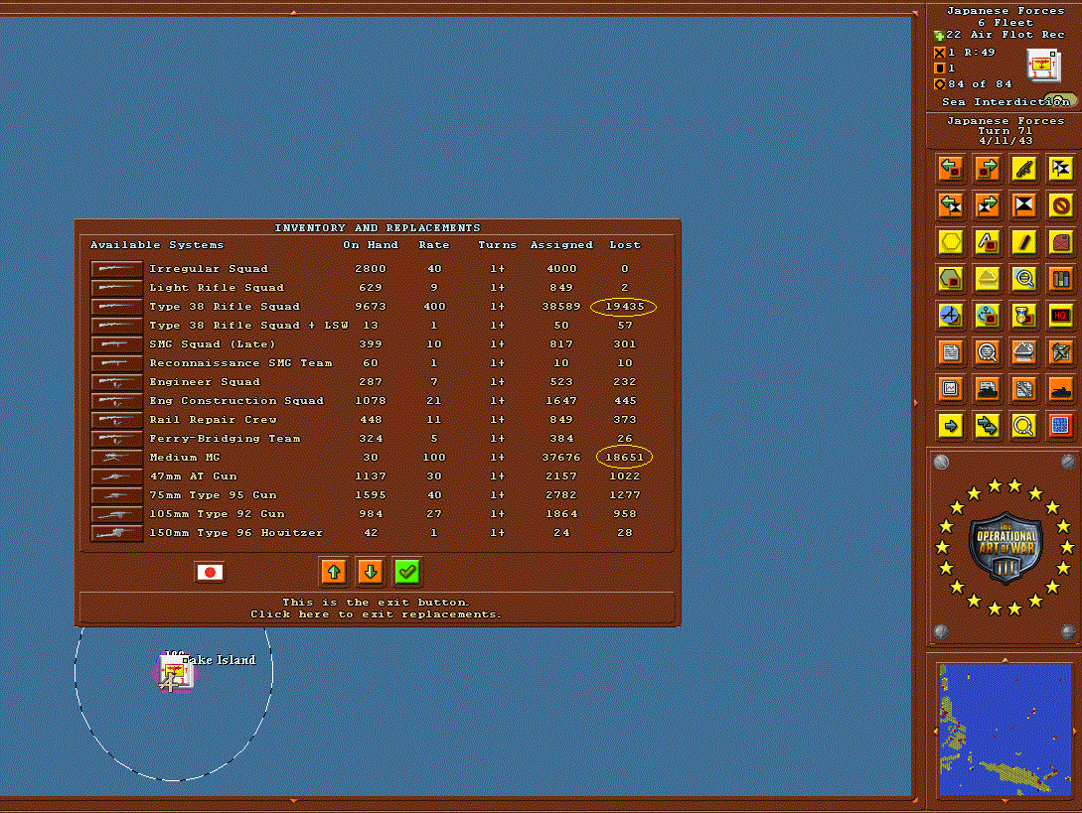Image resolution: width=1082 pixels, height=813 pixels.
Task: Click the pencil marker icon
Action: click(x=1024, y=242)
